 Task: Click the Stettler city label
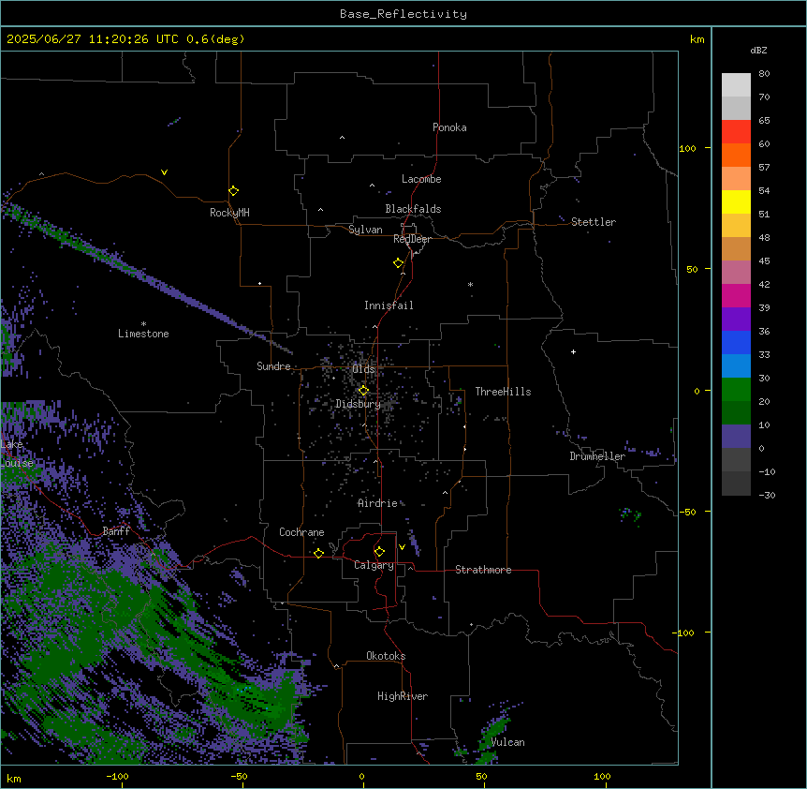pos(594,222)
